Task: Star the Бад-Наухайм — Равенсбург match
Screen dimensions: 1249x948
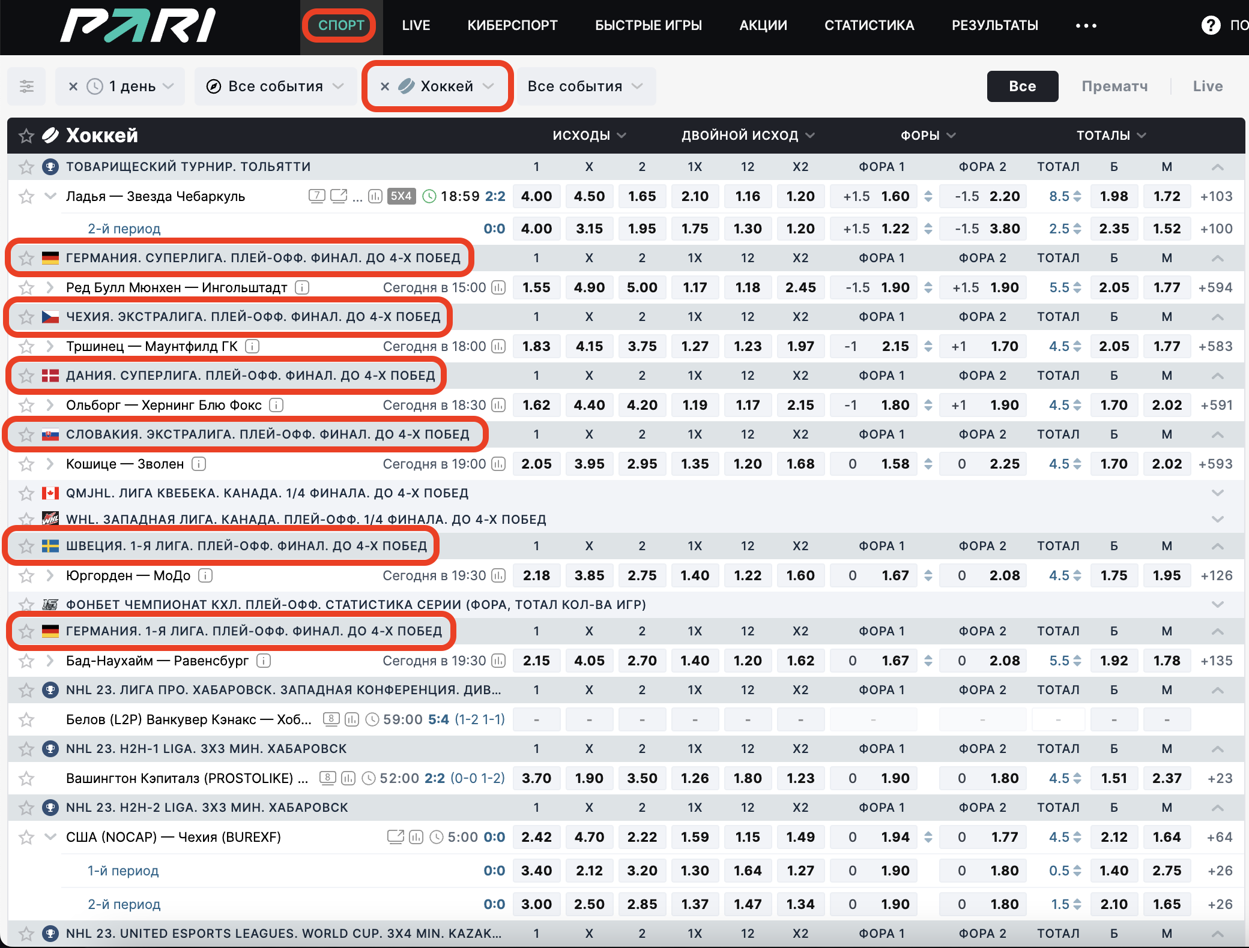Action: (26, 661)
